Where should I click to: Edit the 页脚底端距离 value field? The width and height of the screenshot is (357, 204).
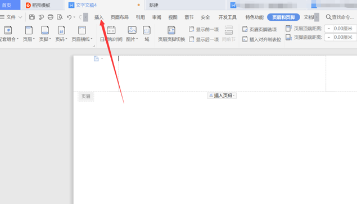(344, 37)
